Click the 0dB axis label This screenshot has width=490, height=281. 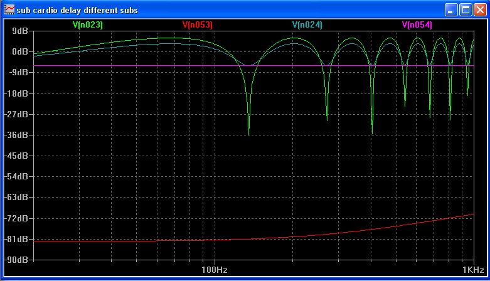point(20,51)
